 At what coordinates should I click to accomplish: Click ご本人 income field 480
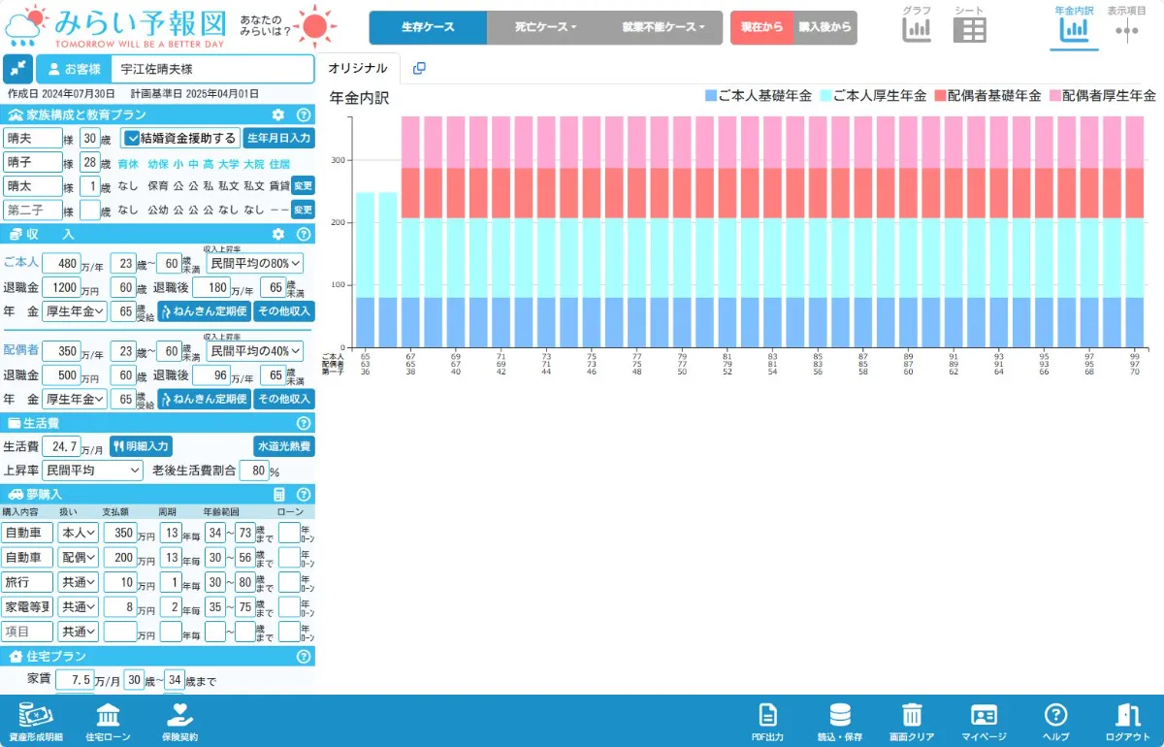click(x=62, y=263)
